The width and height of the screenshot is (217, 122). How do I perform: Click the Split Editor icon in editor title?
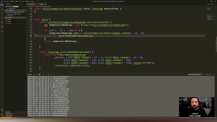(x=212, y=4)
